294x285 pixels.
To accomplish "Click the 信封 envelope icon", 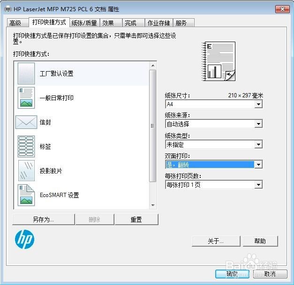I will (x=26, y=122).
